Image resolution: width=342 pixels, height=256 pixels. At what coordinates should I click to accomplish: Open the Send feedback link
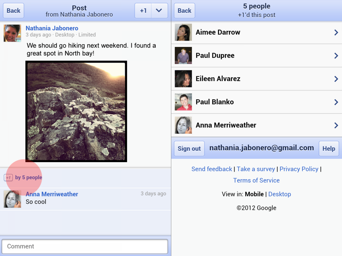click(x=212, y=169)
